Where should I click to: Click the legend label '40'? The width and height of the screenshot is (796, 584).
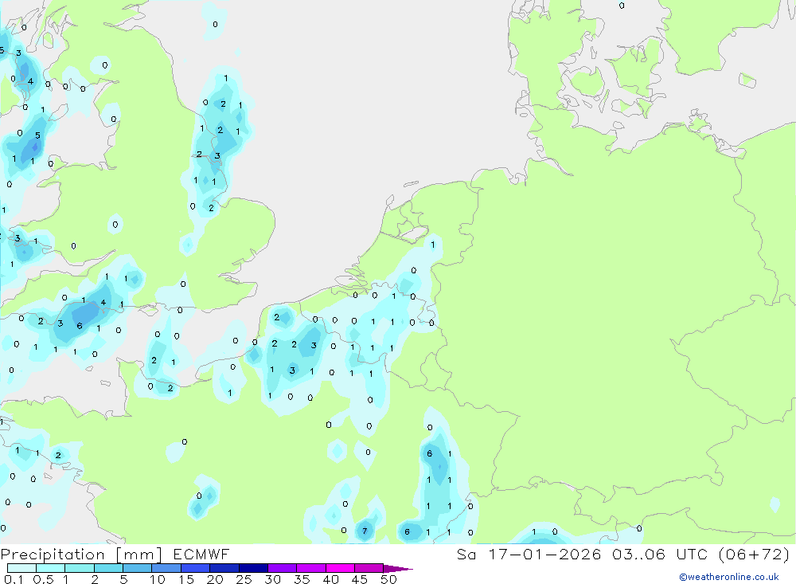tap(330, 579)
